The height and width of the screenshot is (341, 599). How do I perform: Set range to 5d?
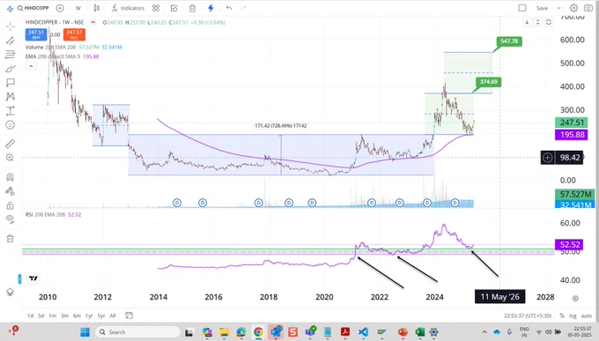click(41, 315)
